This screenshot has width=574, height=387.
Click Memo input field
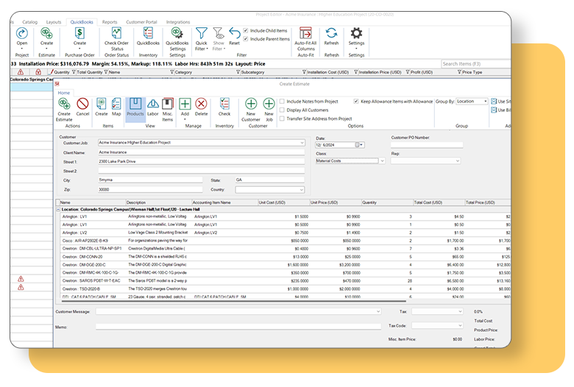[x=238, y=327]
